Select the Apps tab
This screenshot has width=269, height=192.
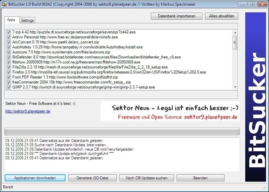pyautogui.click(x=11, y=20)
